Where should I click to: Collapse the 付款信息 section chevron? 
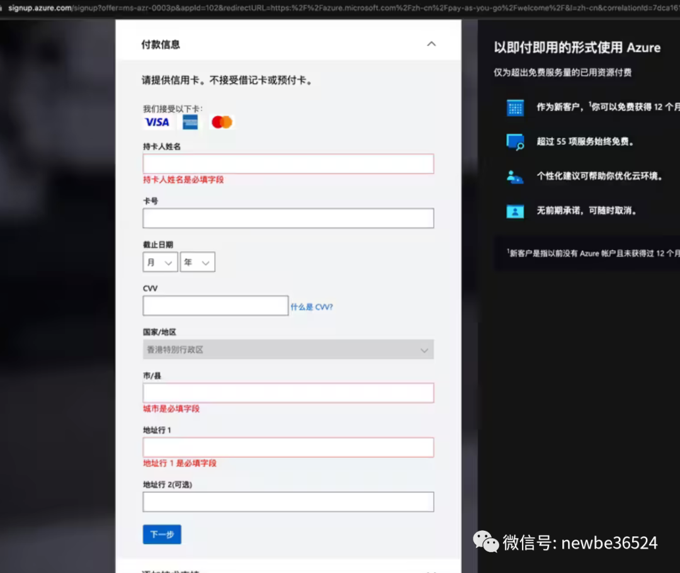pos(431,44)
